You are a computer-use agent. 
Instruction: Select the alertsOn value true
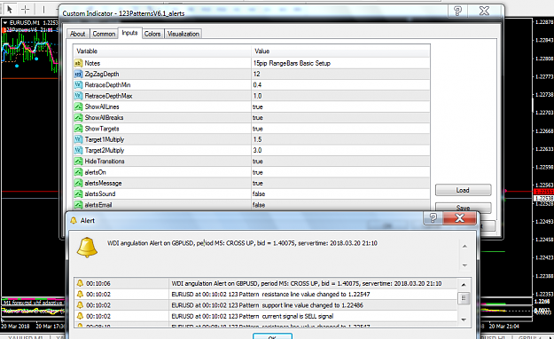click(x=258, y=172)
